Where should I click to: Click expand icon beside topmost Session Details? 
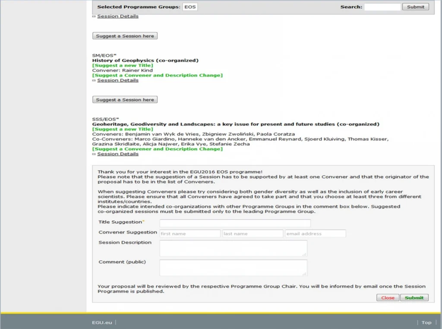pos(94,17)
